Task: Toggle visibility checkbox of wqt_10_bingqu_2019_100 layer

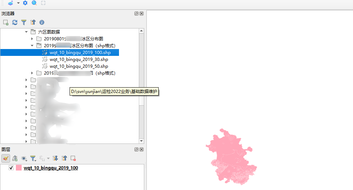Action: (11, 168)
